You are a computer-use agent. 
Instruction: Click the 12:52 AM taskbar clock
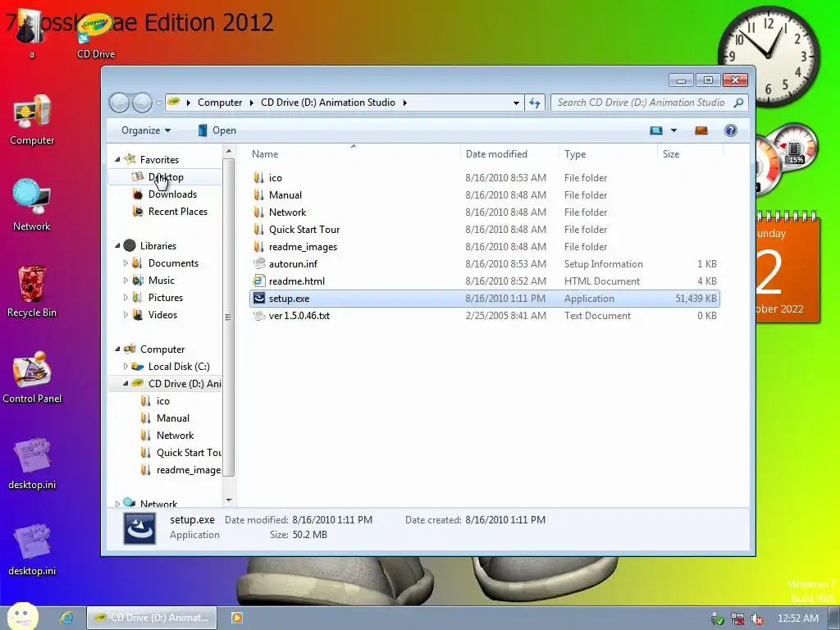(797, 619)
